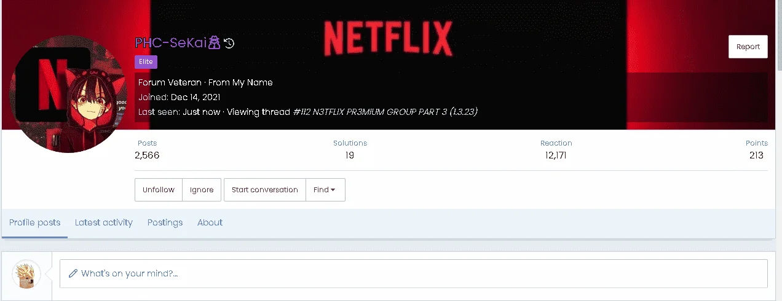Open the Latest activity tab
782x301 pixels.
click(x=104, y=222)
